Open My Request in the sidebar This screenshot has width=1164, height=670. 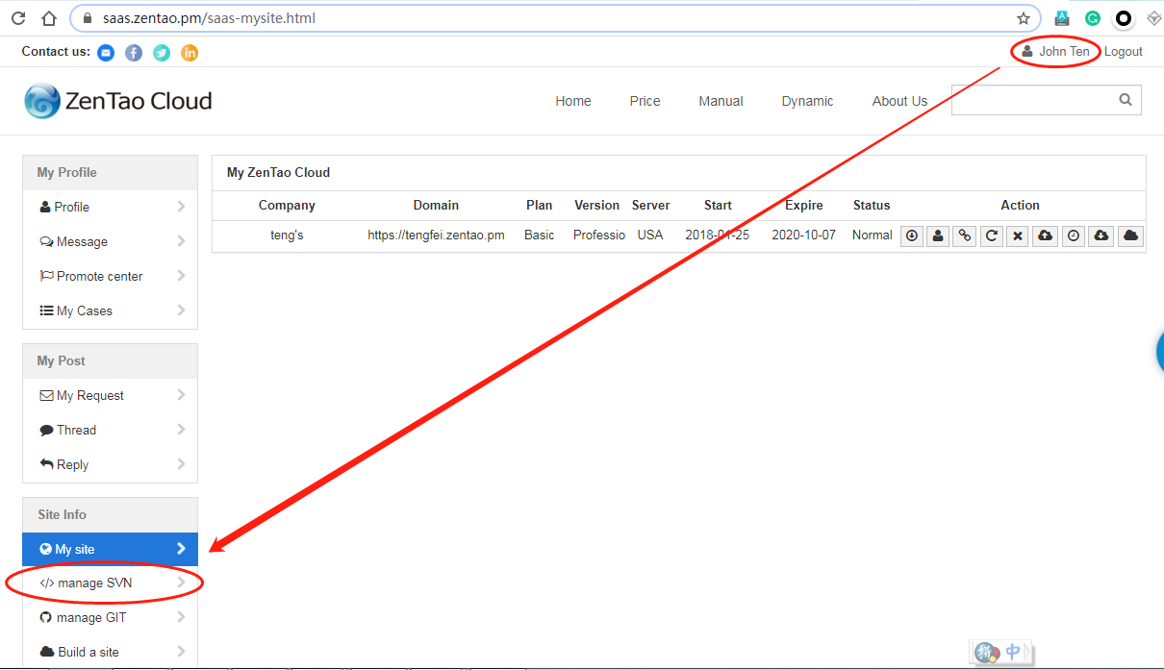pos(110,395)
